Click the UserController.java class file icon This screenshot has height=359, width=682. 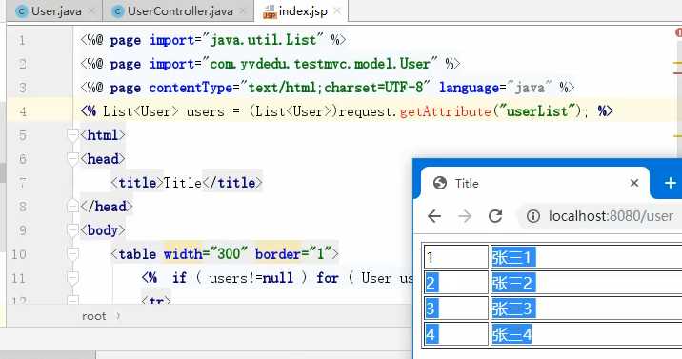click(x=117, y=11)
